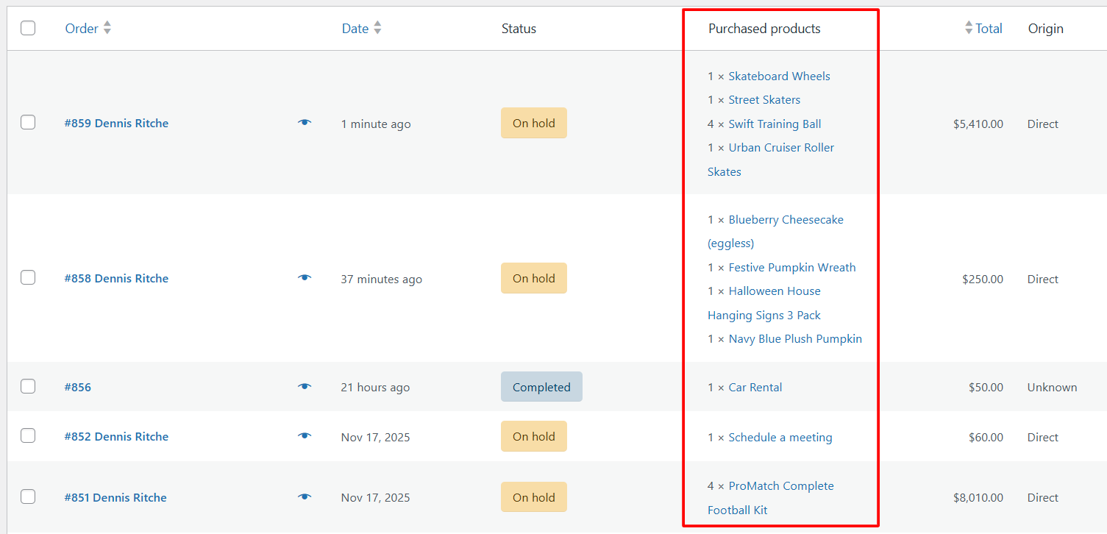The image size is (1107, 534).
Task: Open Festive Pumpkin Wreath product page
Action: pyautogui.click(x=791, y=268)
